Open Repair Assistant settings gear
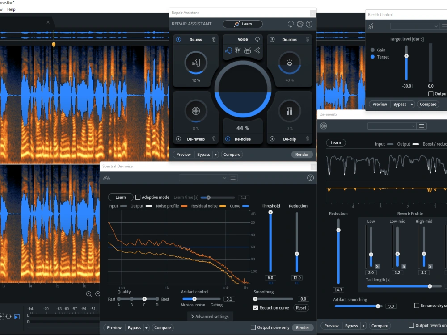 300,24
